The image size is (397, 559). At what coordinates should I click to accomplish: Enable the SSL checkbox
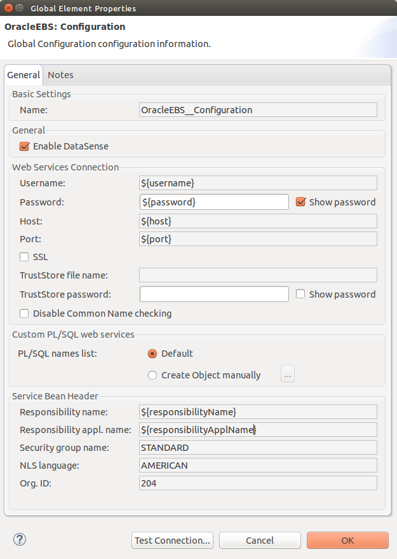point(24,256)
